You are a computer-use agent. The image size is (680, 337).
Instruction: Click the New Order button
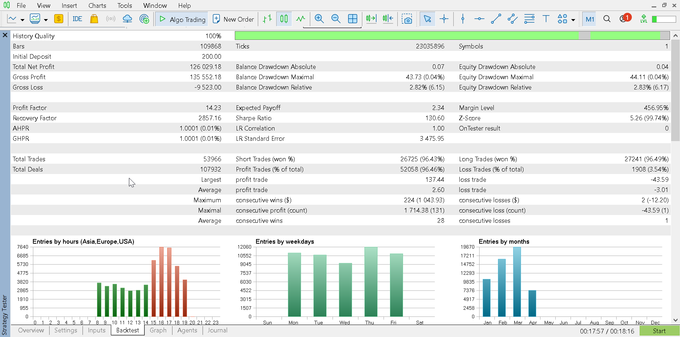[x=233, y=19]
